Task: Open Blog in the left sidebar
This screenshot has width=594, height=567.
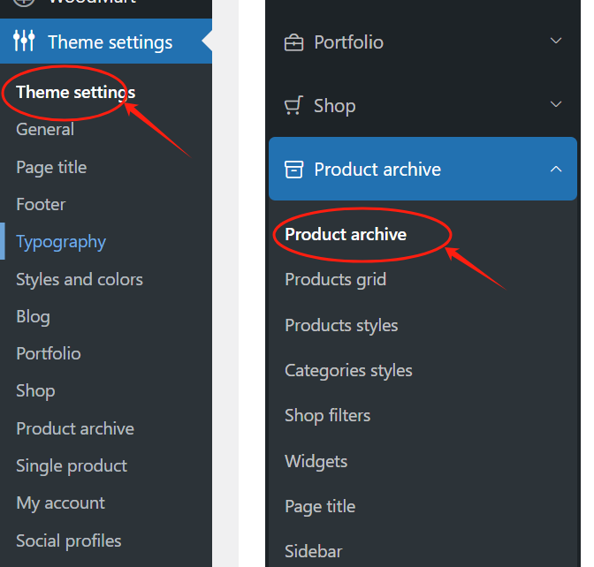Action: click(33, 316)
